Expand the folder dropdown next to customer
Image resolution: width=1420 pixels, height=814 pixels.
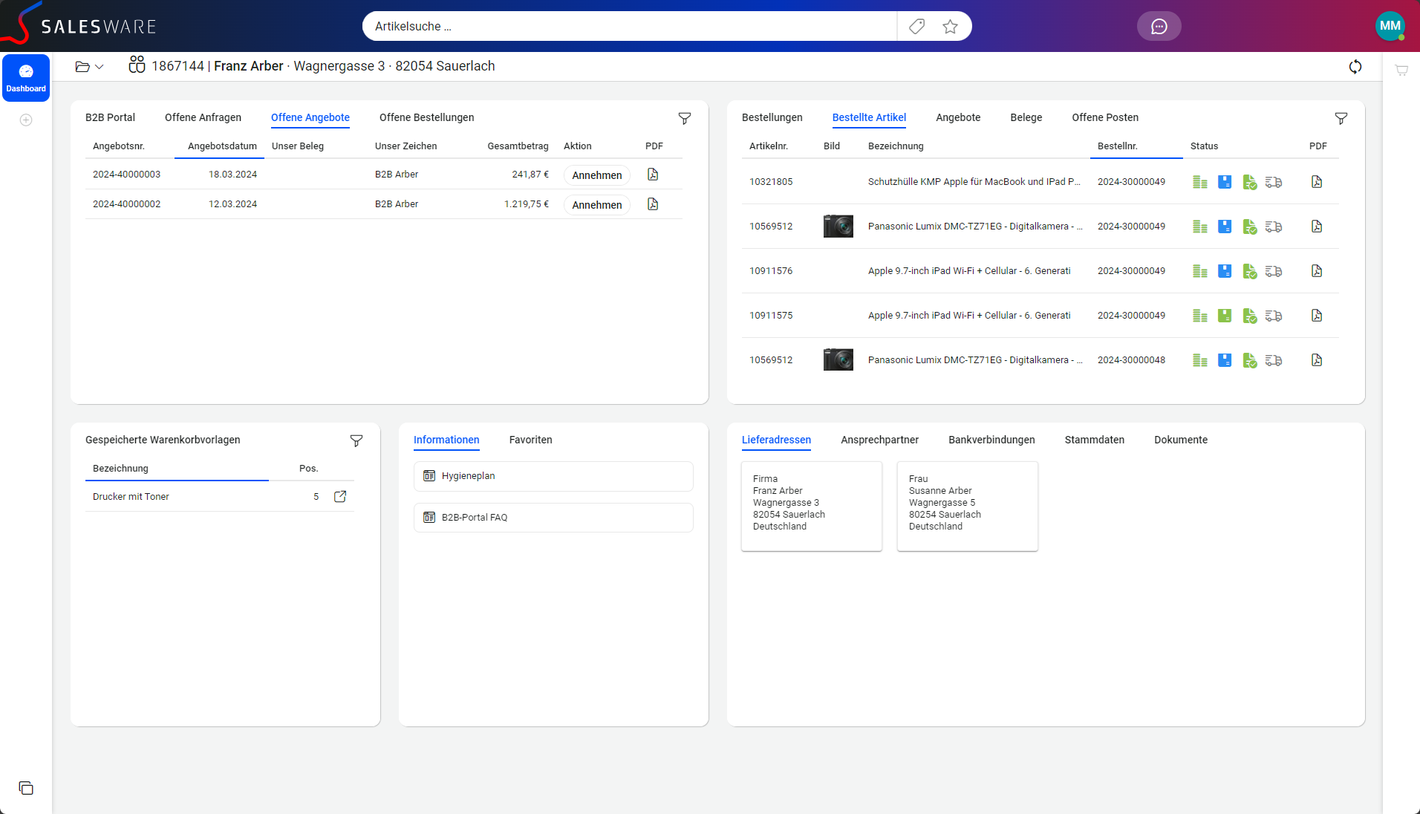(89, 67)
